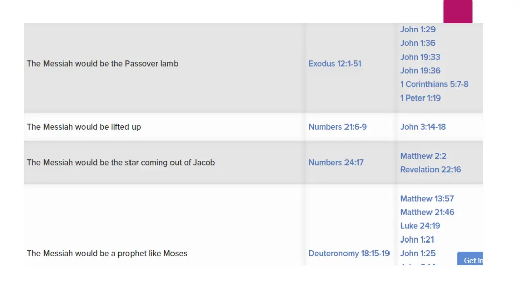
Task: Open the Exodus 12:1-51 reference link
Action: tap(335, 63)
